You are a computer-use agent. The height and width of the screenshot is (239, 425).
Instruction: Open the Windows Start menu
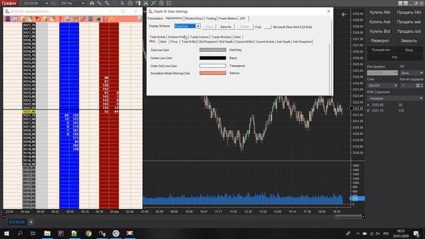tap(7, 233)
